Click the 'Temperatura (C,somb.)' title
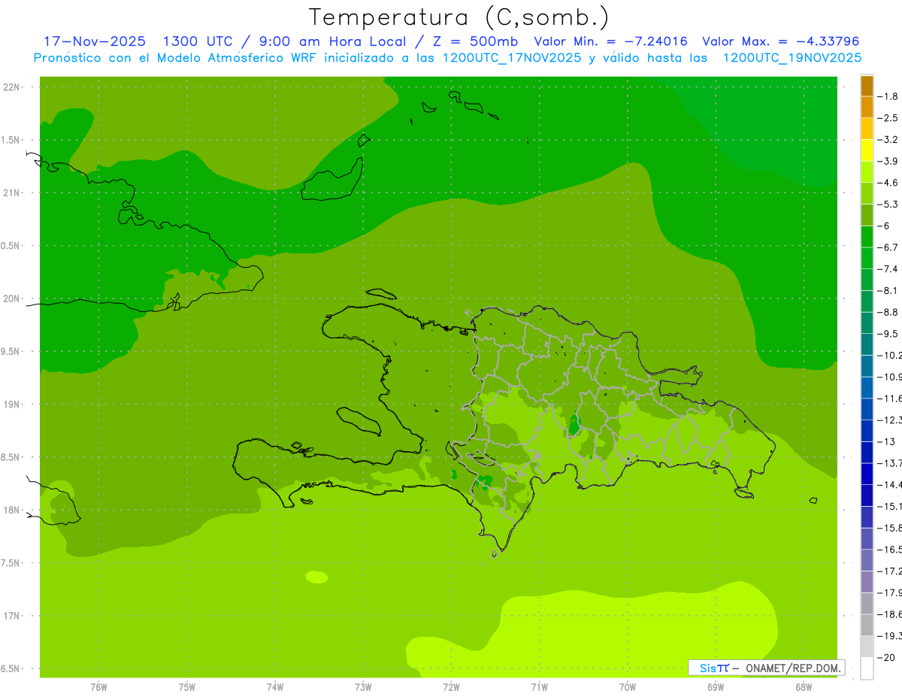The height and width of the screenshot is (697, 902). (459, 17)
